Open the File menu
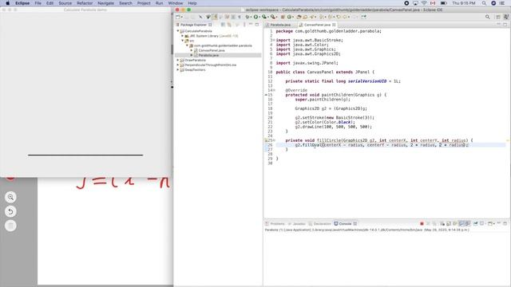The image size is (511, 287). 38,3
